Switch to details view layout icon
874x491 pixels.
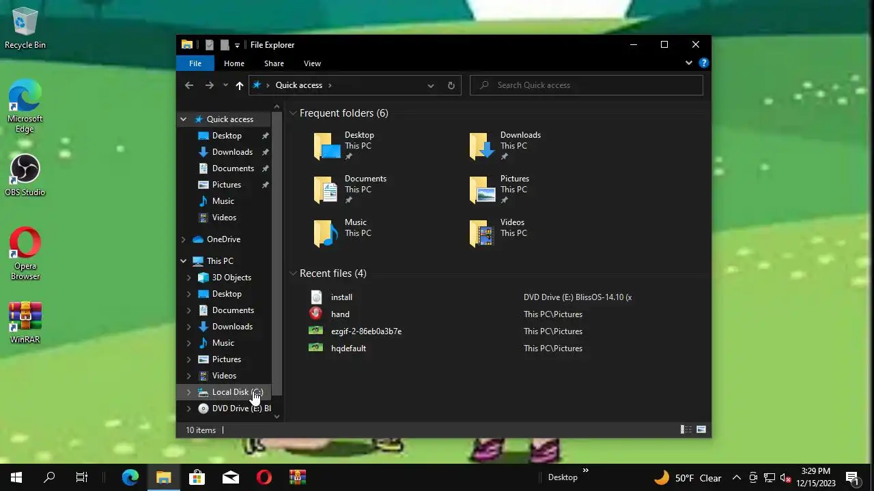point(686,430)
